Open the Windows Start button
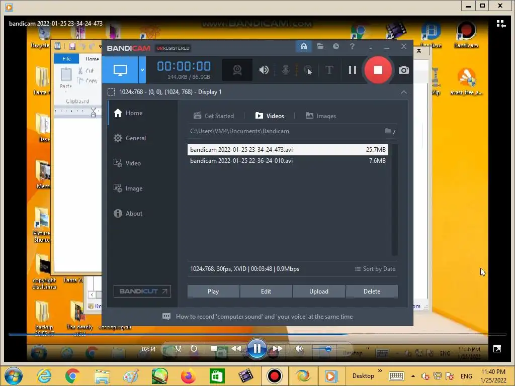515x386 pixels. (14, 376)
